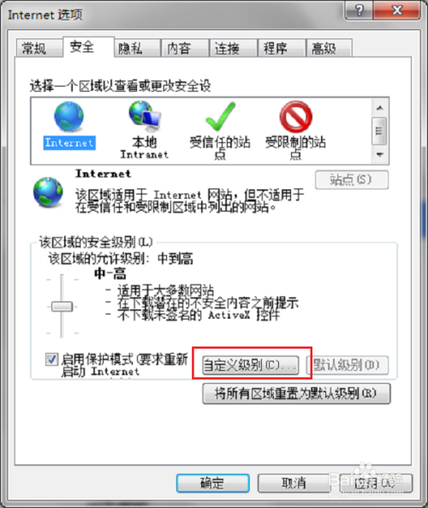Select the 本地 Intranet zone icon
428x508 pixels.
[145, 116]
